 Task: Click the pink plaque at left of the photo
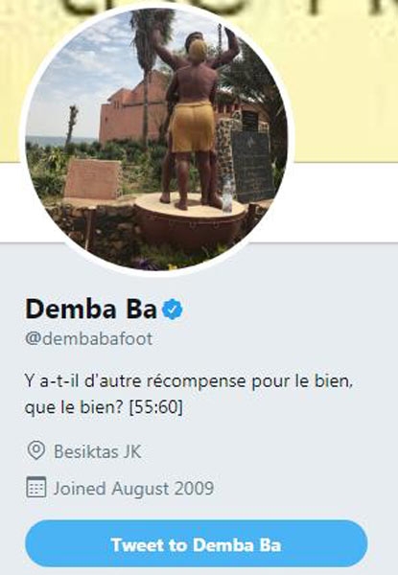[x=93, y=179]
